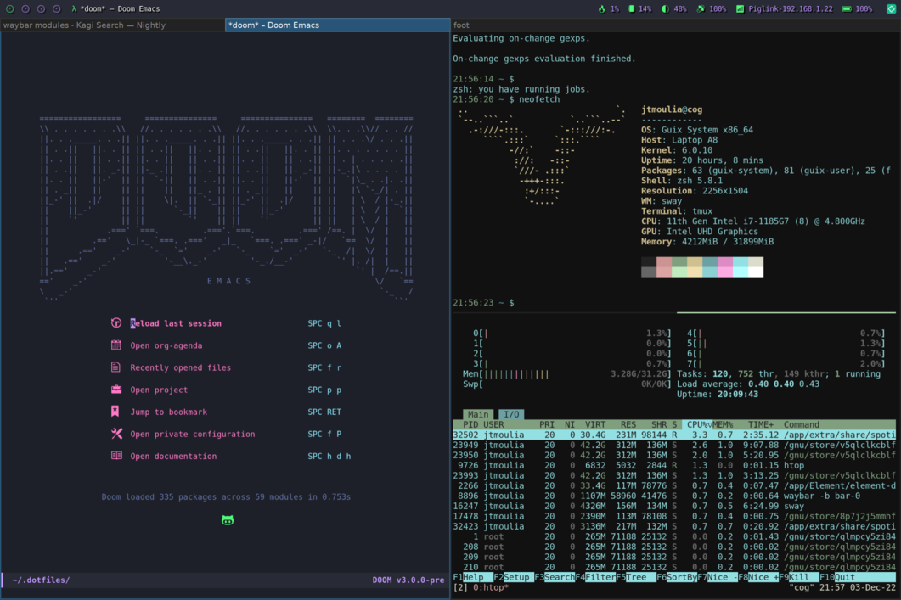Select htop process row PID 32502

tap(674, 435)
